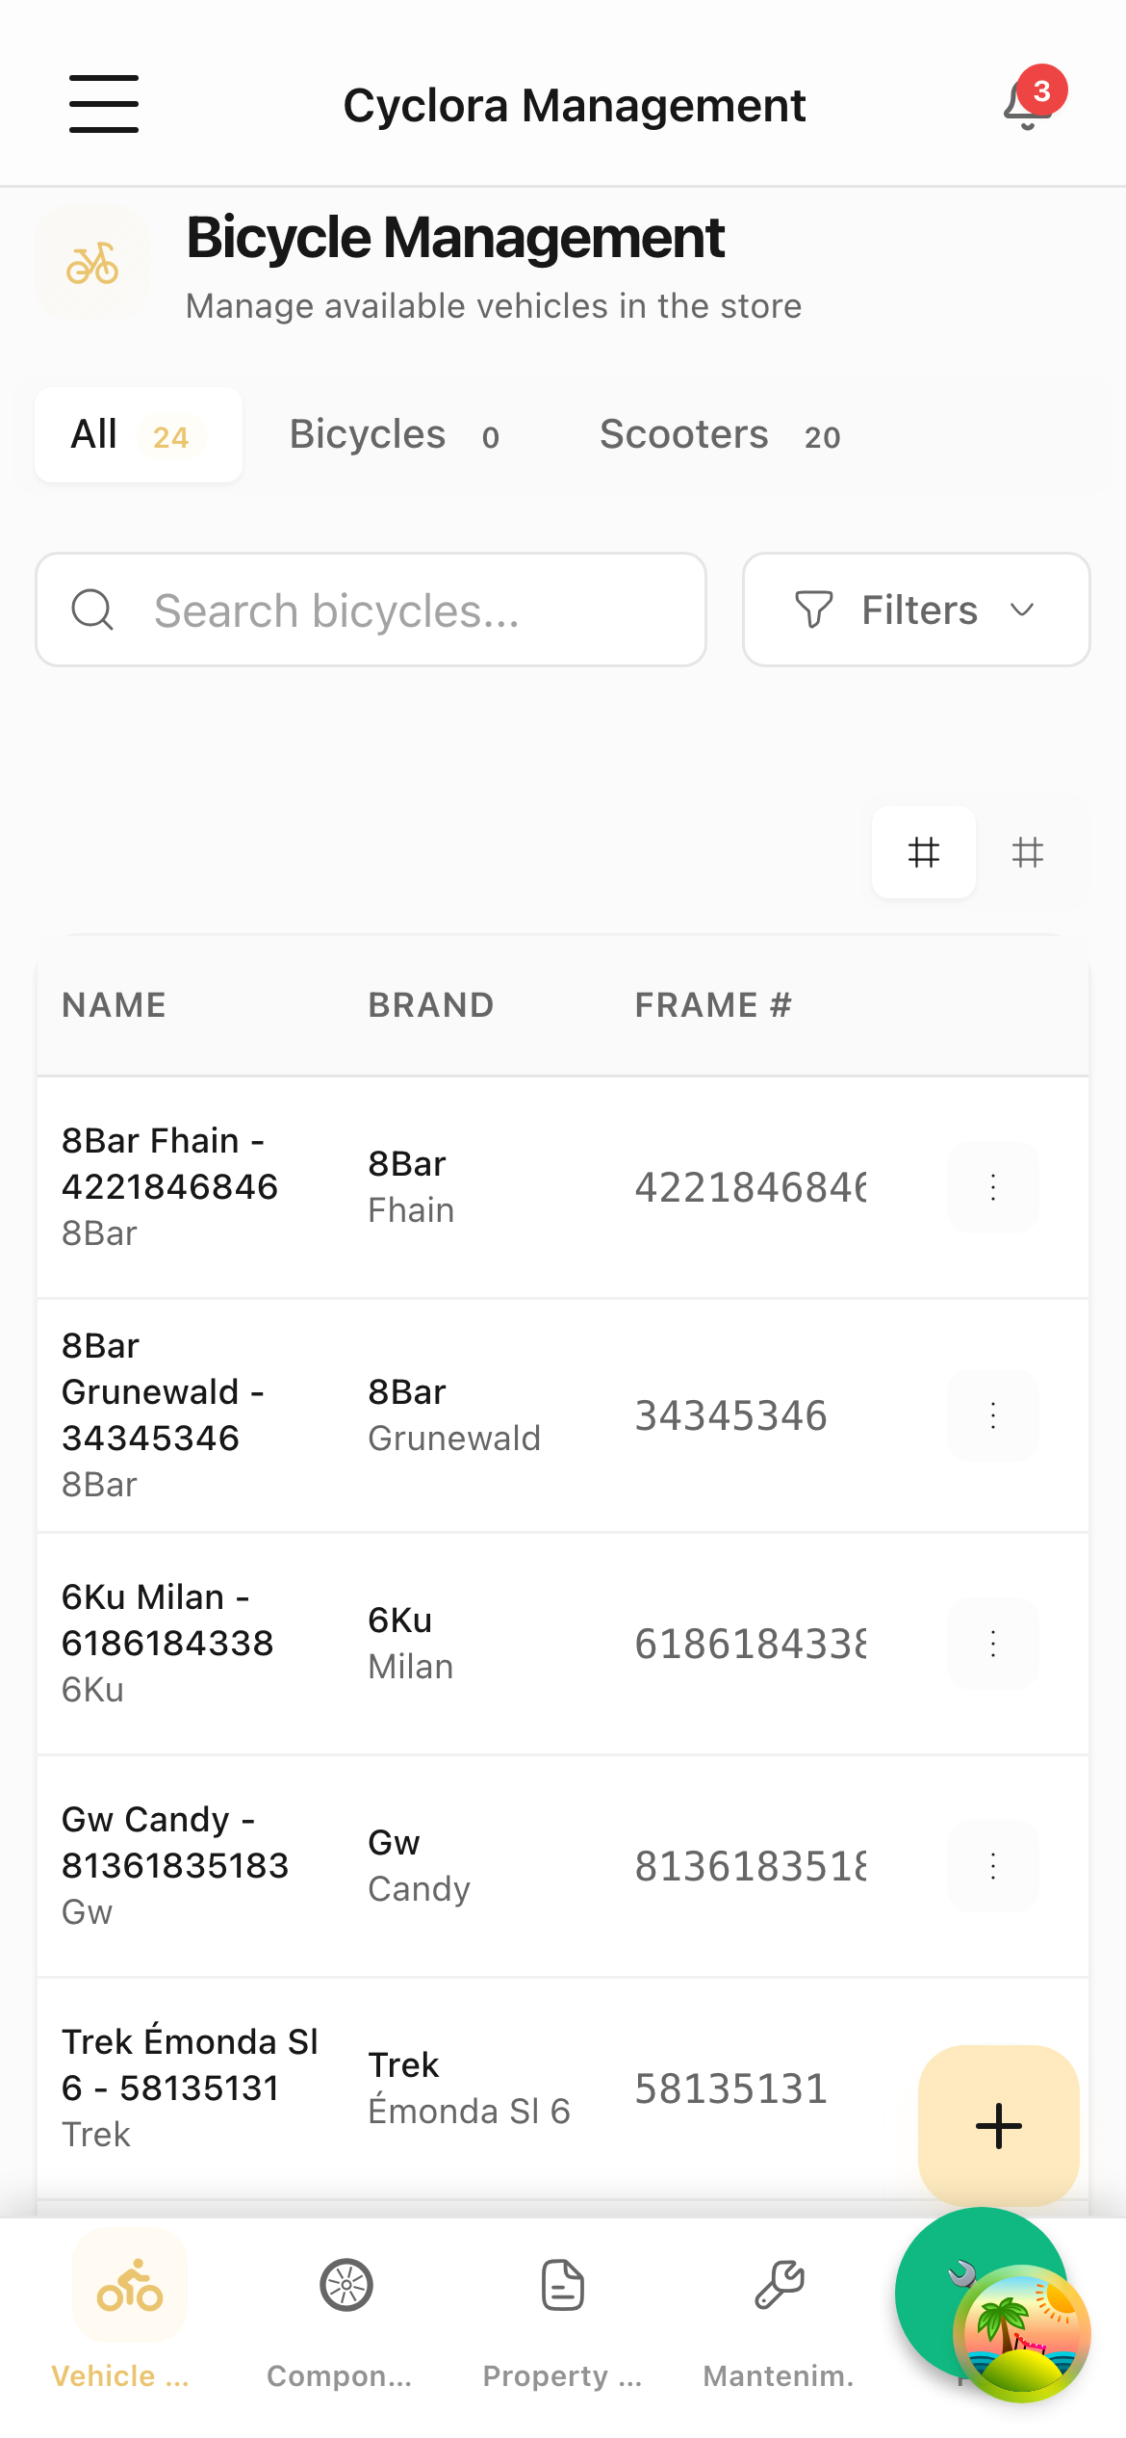Click the filter funnel icon
This screenshot has height=2438, width=1126.
tap(813, 609)
